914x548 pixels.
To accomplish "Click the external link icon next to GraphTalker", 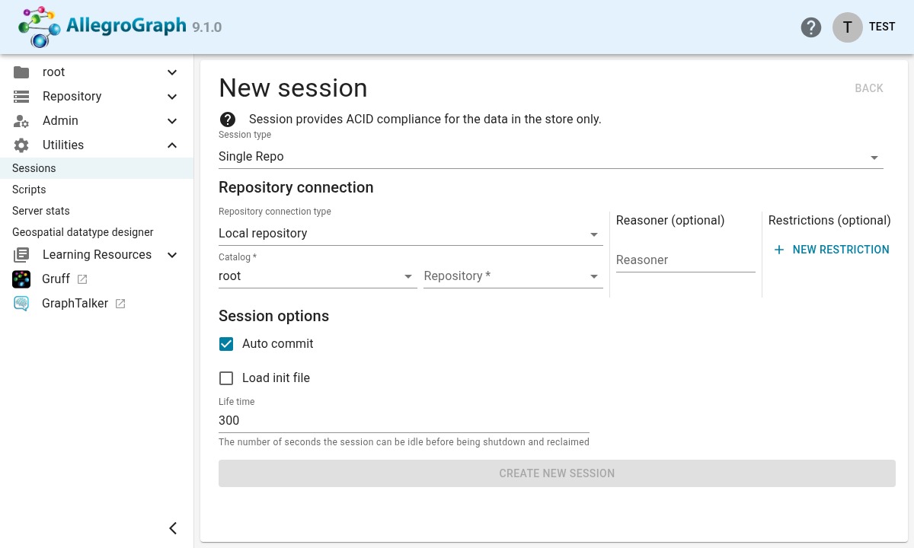I will point(120,304).
